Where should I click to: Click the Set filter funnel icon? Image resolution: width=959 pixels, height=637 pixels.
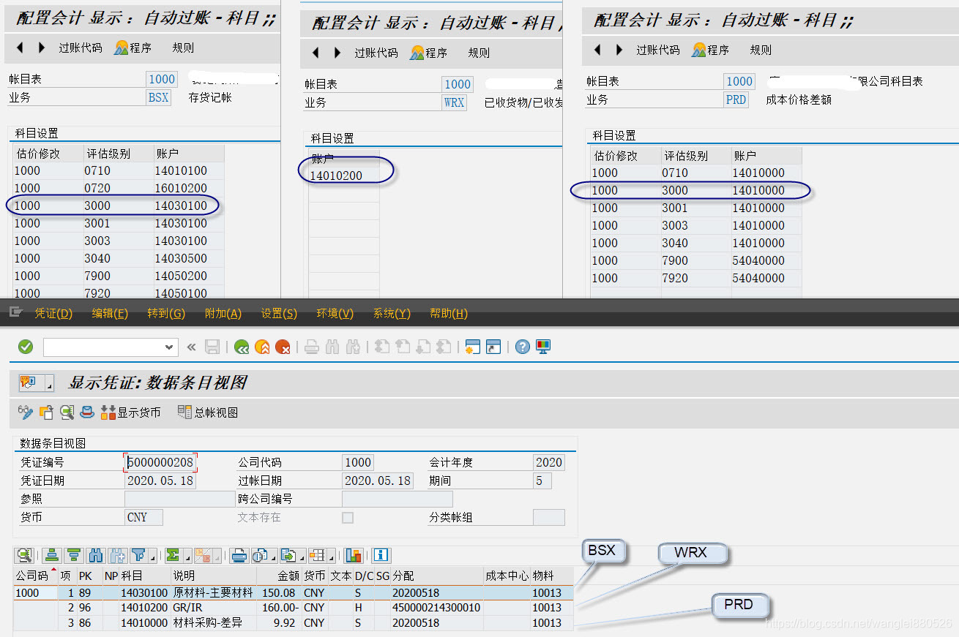coord(138,555)
